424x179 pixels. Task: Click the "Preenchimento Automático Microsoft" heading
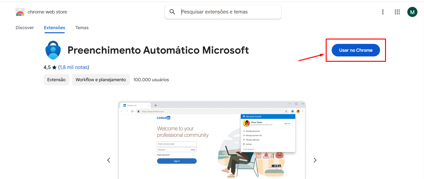pyautogui.click(x=158, y=50)
